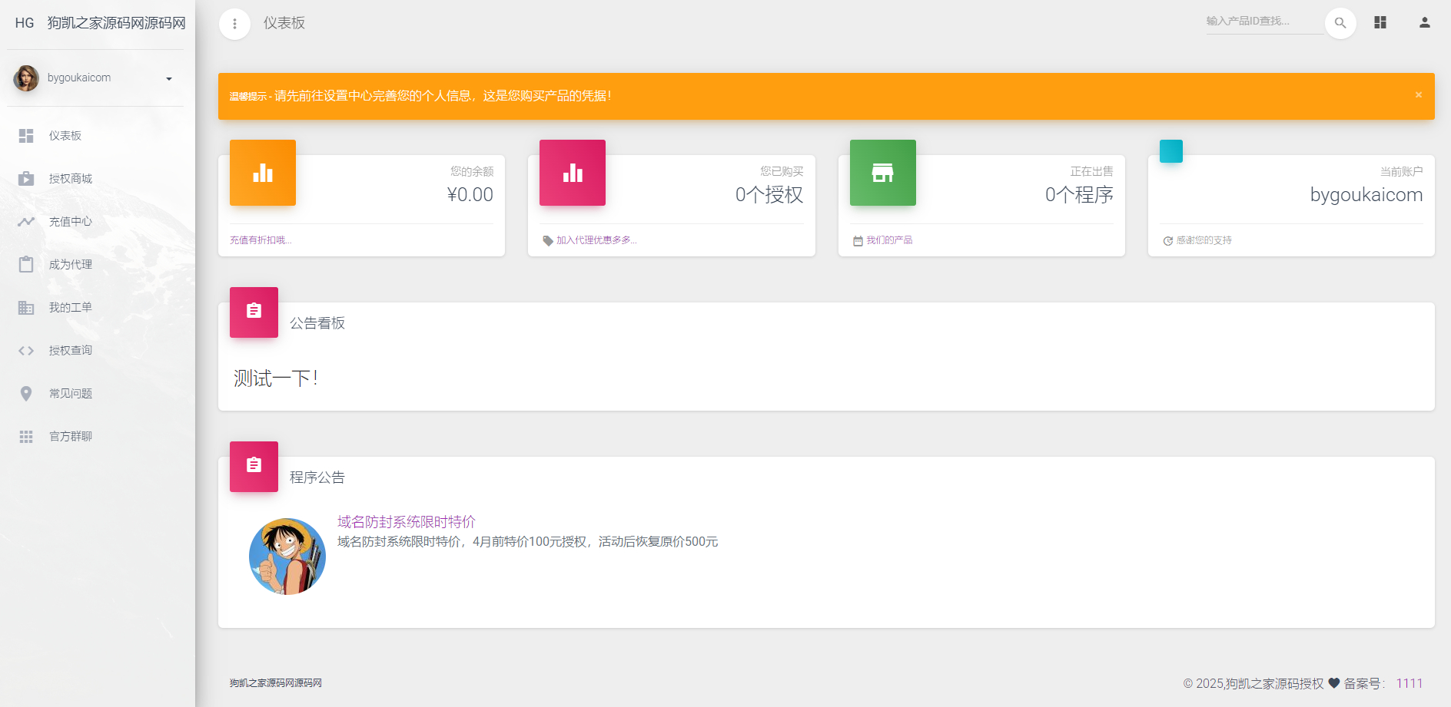The width and height of the screenshot is (1451, 707).
Task: Toggle sidebar with the three-dot button
Action: tap(234, 24)
